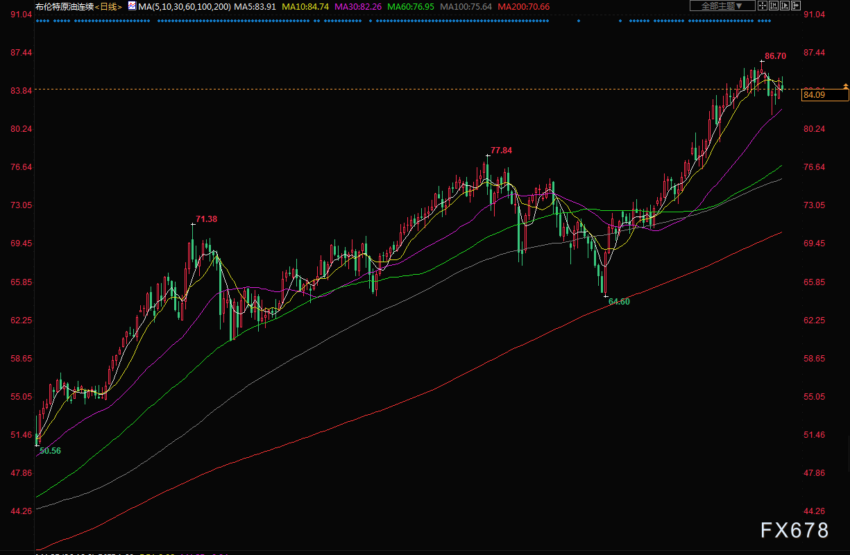Viewport: 850px width, 555px height.
Task: Click the 86.70 peak price label
Action: (775, 55)
